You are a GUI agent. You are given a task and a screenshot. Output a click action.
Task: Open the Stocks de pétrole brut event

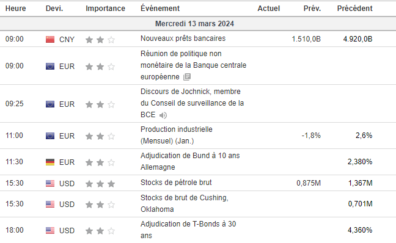tap(176, 183)
